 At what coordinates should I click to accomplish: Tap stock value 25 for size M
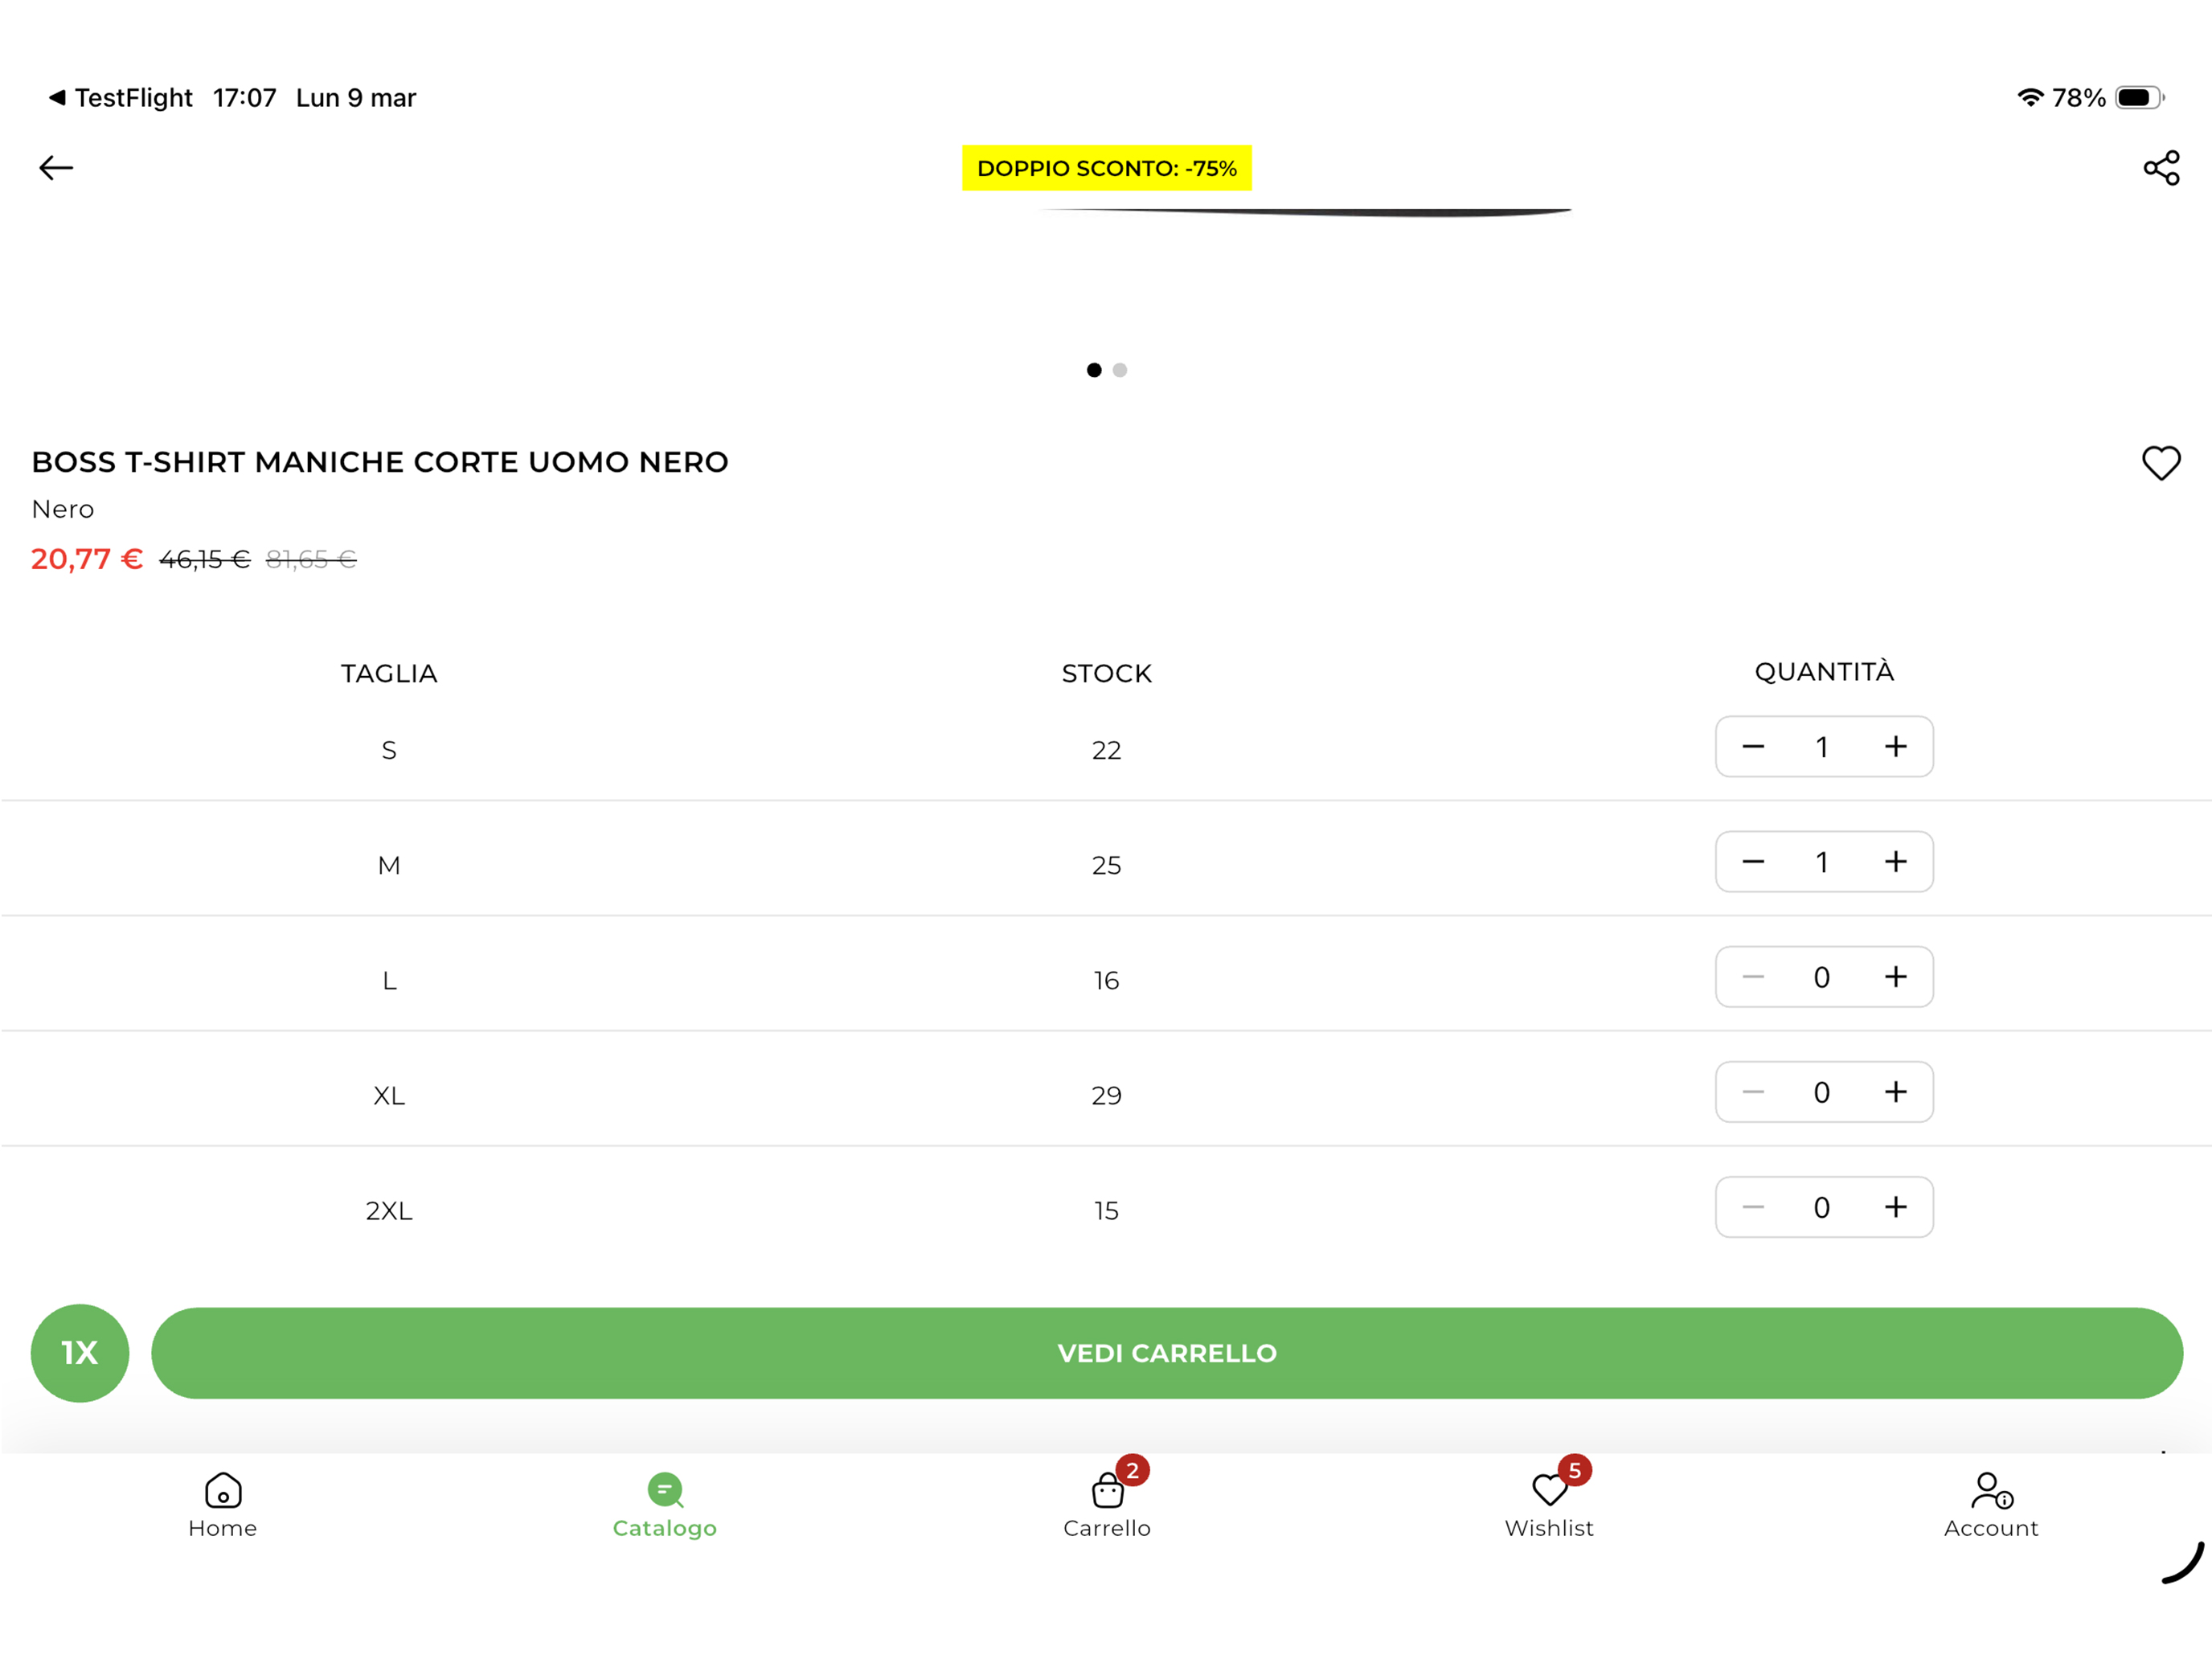[1106, 865]
